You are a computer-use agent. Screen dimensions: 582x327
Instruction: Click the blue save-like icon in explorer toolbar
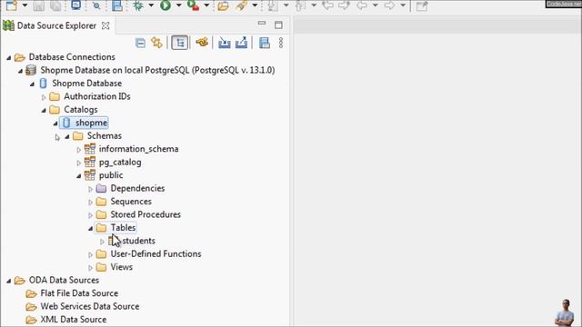click(x=265, y=43)
